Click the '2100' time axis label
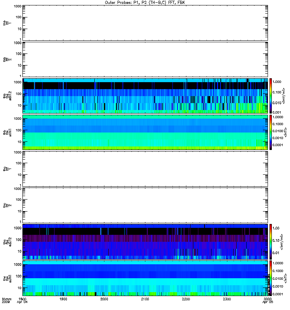The image size is (290, 310). click(x=145, y=299)
